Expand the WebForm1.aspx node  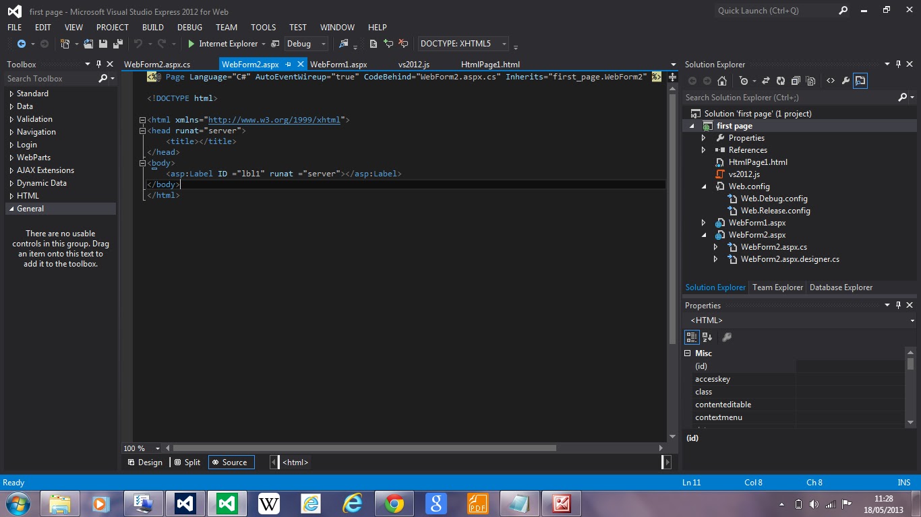703,222
